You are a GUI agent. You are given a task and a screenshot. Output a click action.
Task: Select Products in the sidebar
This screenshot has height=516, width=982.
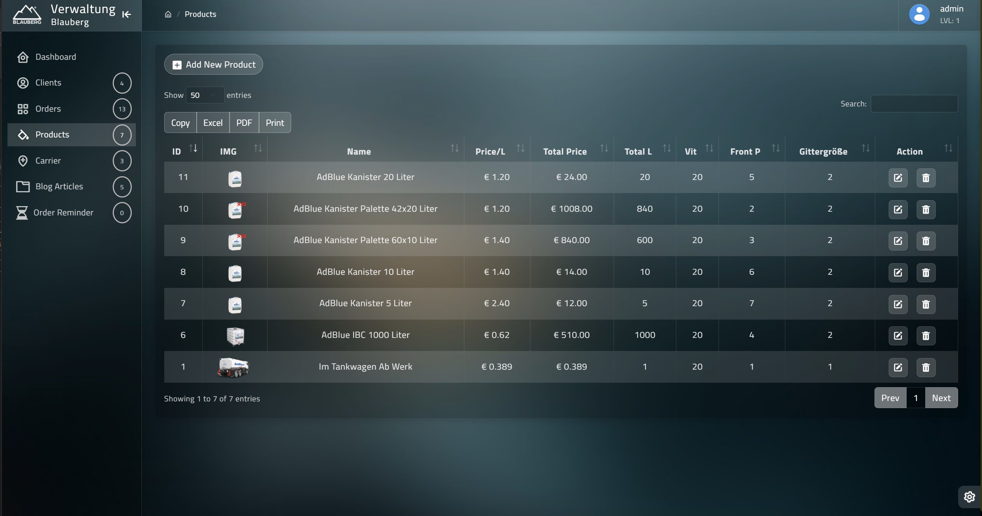point(72,135)
